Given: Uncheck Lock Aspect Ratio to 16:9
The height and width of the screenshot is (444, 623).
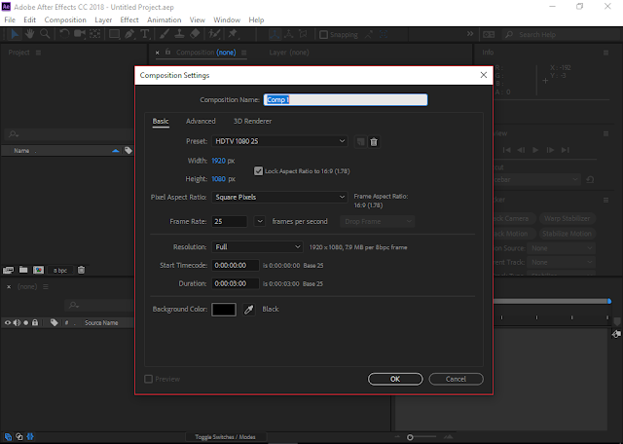Looking at the screenshot, I should pyautogui.click(x=259, y=171).
